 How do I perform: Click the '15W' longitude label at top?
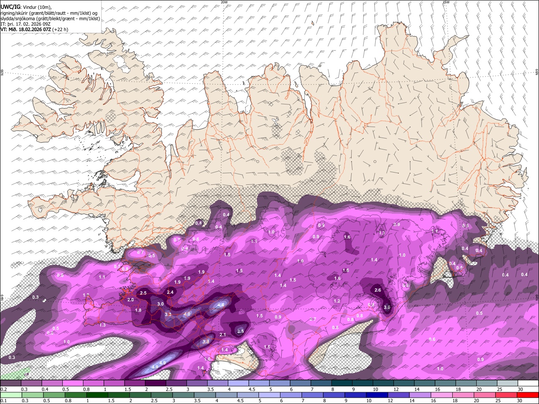click(446, 2)
